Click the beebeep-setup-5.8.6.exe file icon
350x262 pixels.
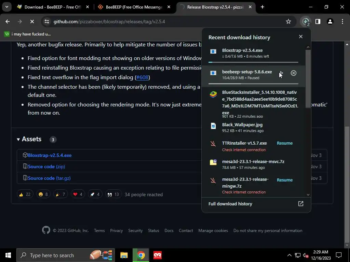point(213,73)
